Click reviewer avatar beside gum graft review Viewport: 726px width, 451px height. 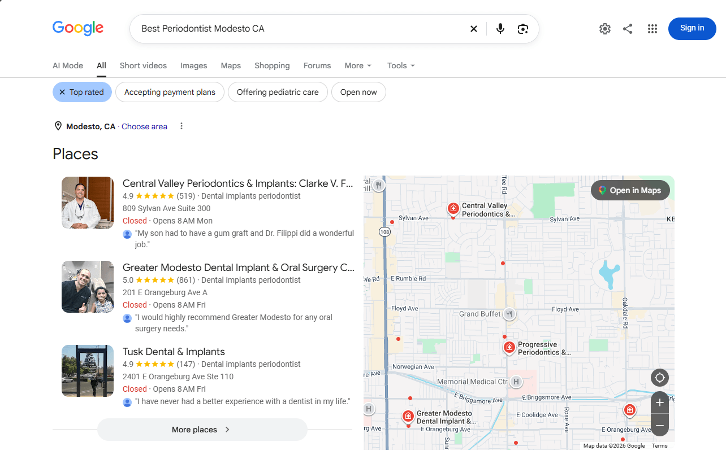(127, 234)
